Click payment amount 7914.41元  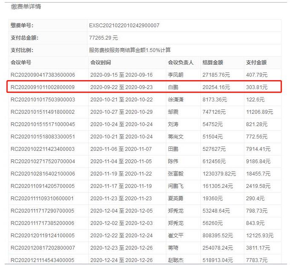(x=258, y=149)
